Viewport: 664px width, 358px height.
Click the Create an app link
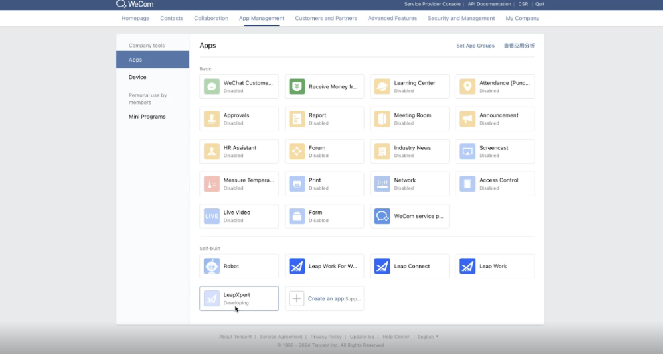coord(325,298)
